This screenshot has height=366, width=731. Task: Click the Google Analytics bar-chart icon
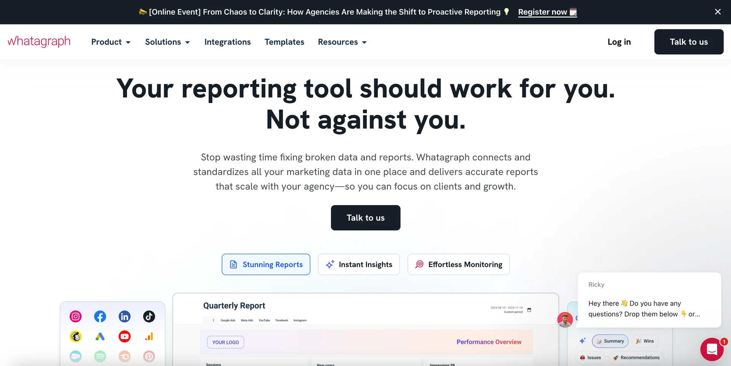click(148, 336)
